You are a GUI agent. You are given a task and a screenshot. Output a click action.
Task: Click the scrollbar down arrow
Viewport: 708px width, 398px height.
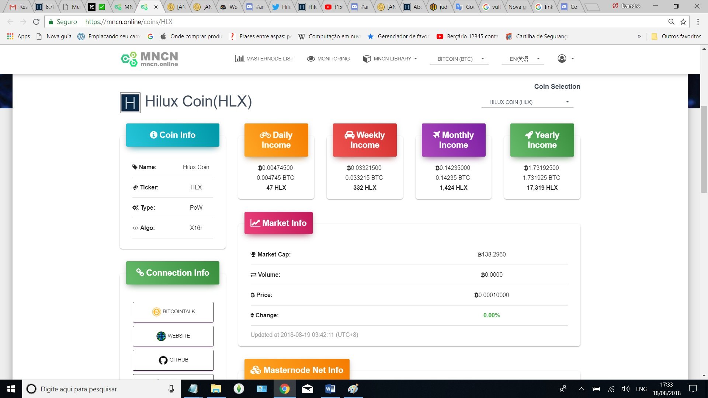click(704, 376)
